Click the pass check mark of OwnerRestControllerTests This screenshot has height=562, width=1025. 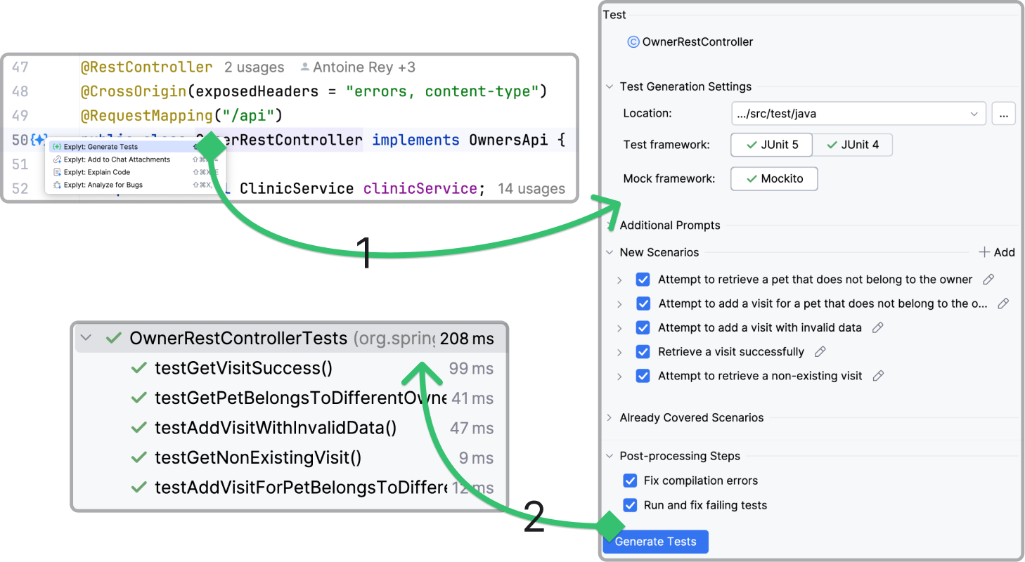[x=113, y=339]
